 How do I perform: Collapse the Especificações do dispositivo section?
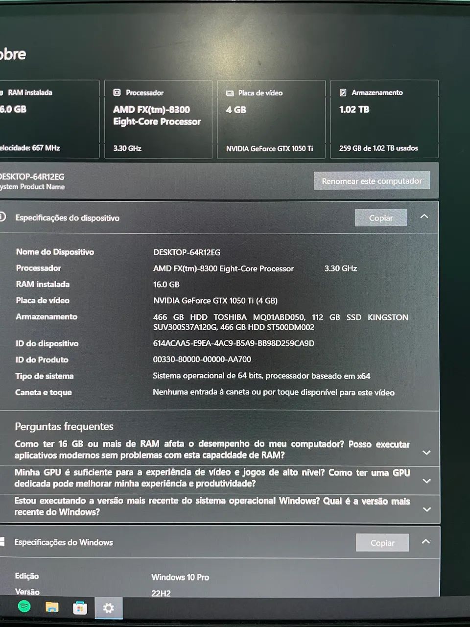tap(424, 217)
